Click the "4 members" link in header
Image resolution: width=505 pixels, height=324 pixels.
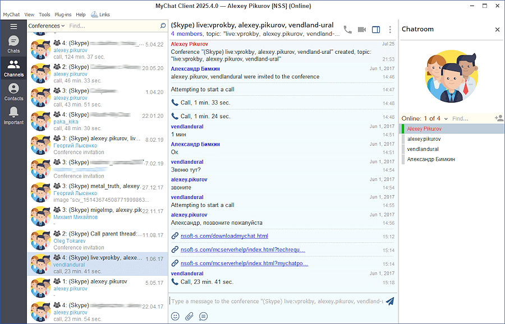(x=188, y=34)
